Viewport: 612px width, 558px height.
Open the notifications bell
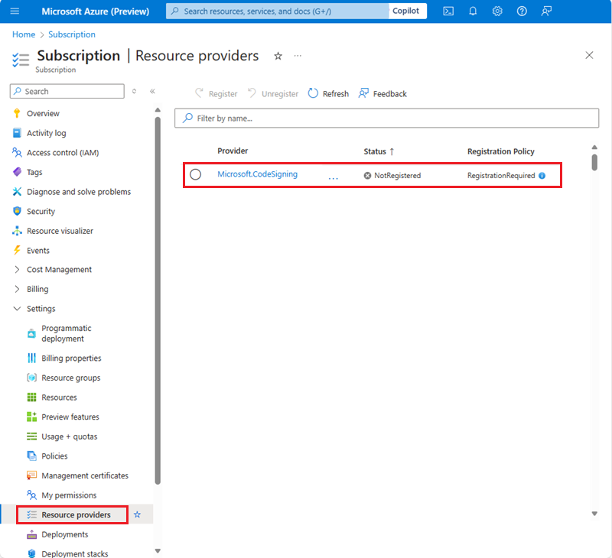coord(473,11)
